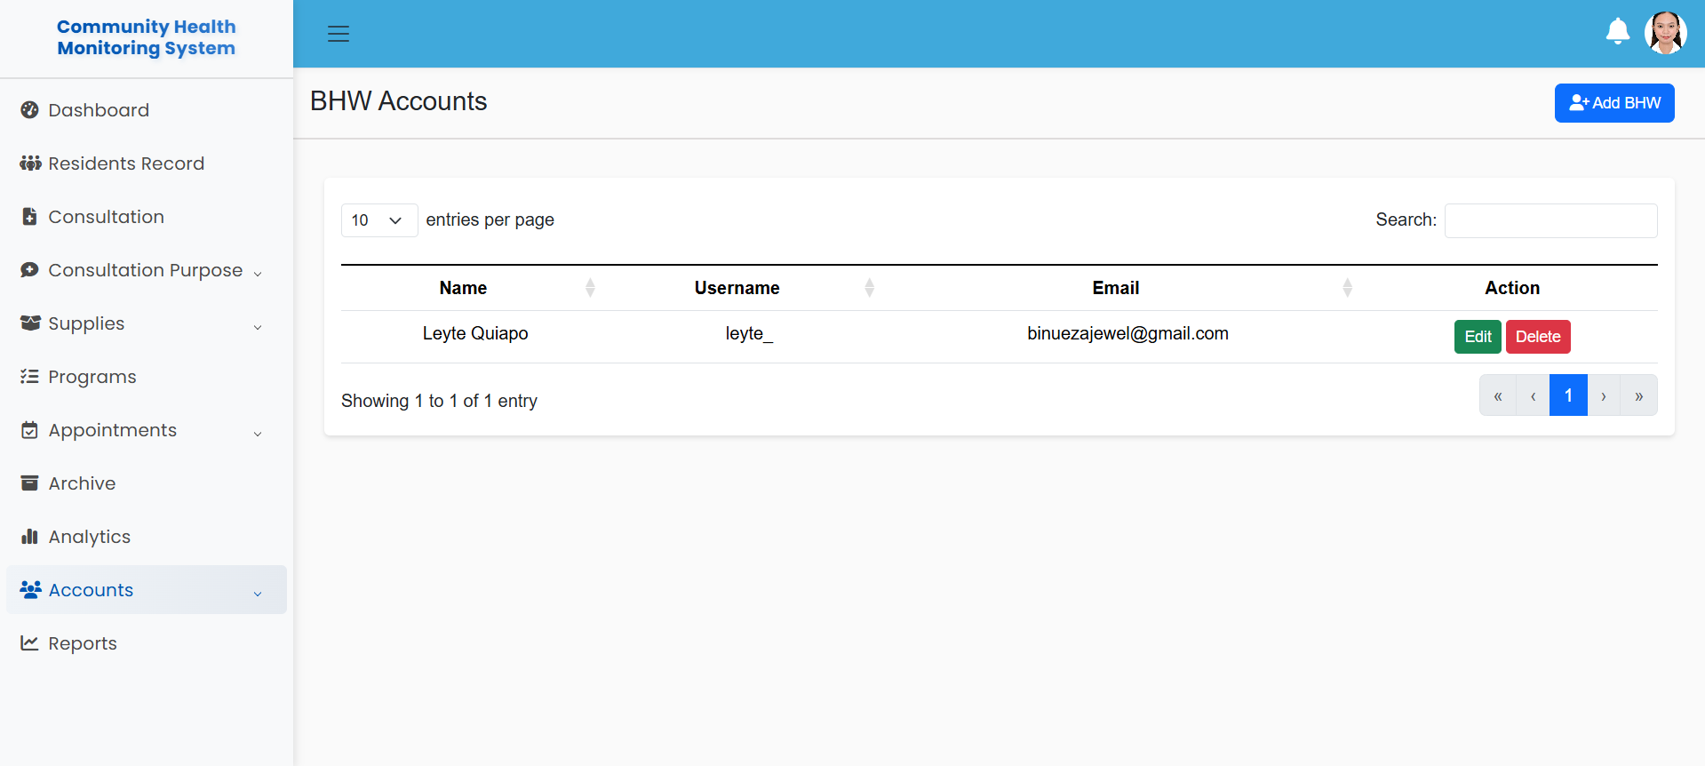Sort table by Username column arrows
This screenshot has width=1705, height=766.
click(870, 287)
